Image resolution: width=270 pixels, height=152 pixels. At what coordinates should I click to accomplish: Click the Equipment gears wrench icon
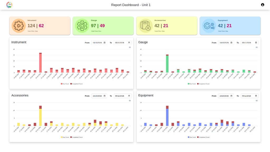209,26
